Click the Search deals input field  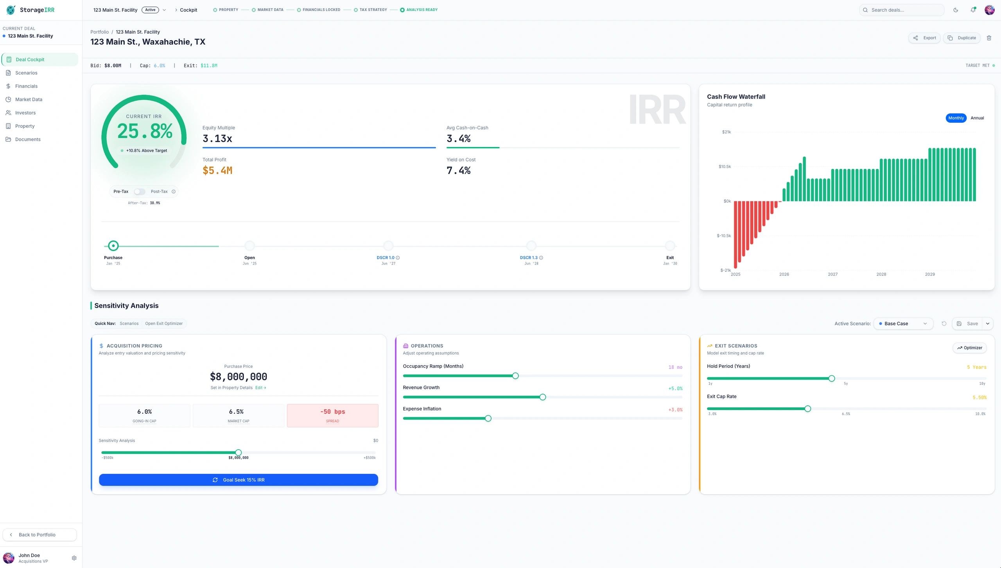(x=903, y=10)
